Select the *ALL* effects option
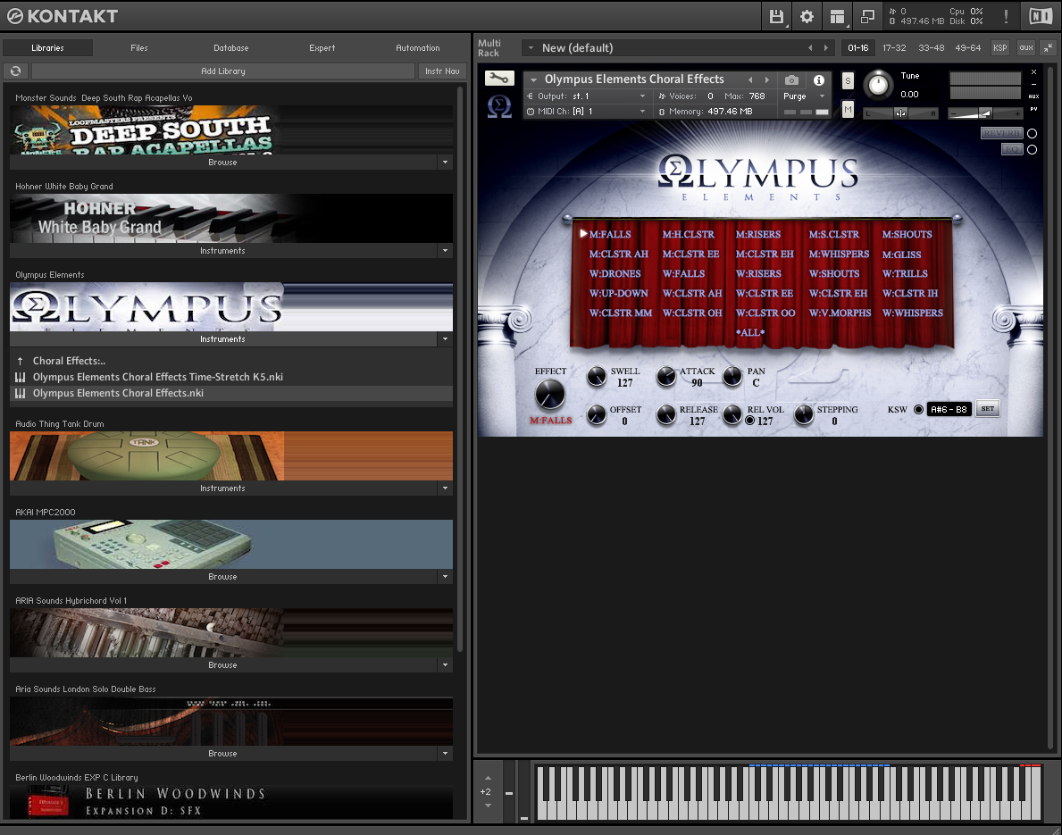The height and width of the screenshot is (835, 1062). (x=749, y=332)
